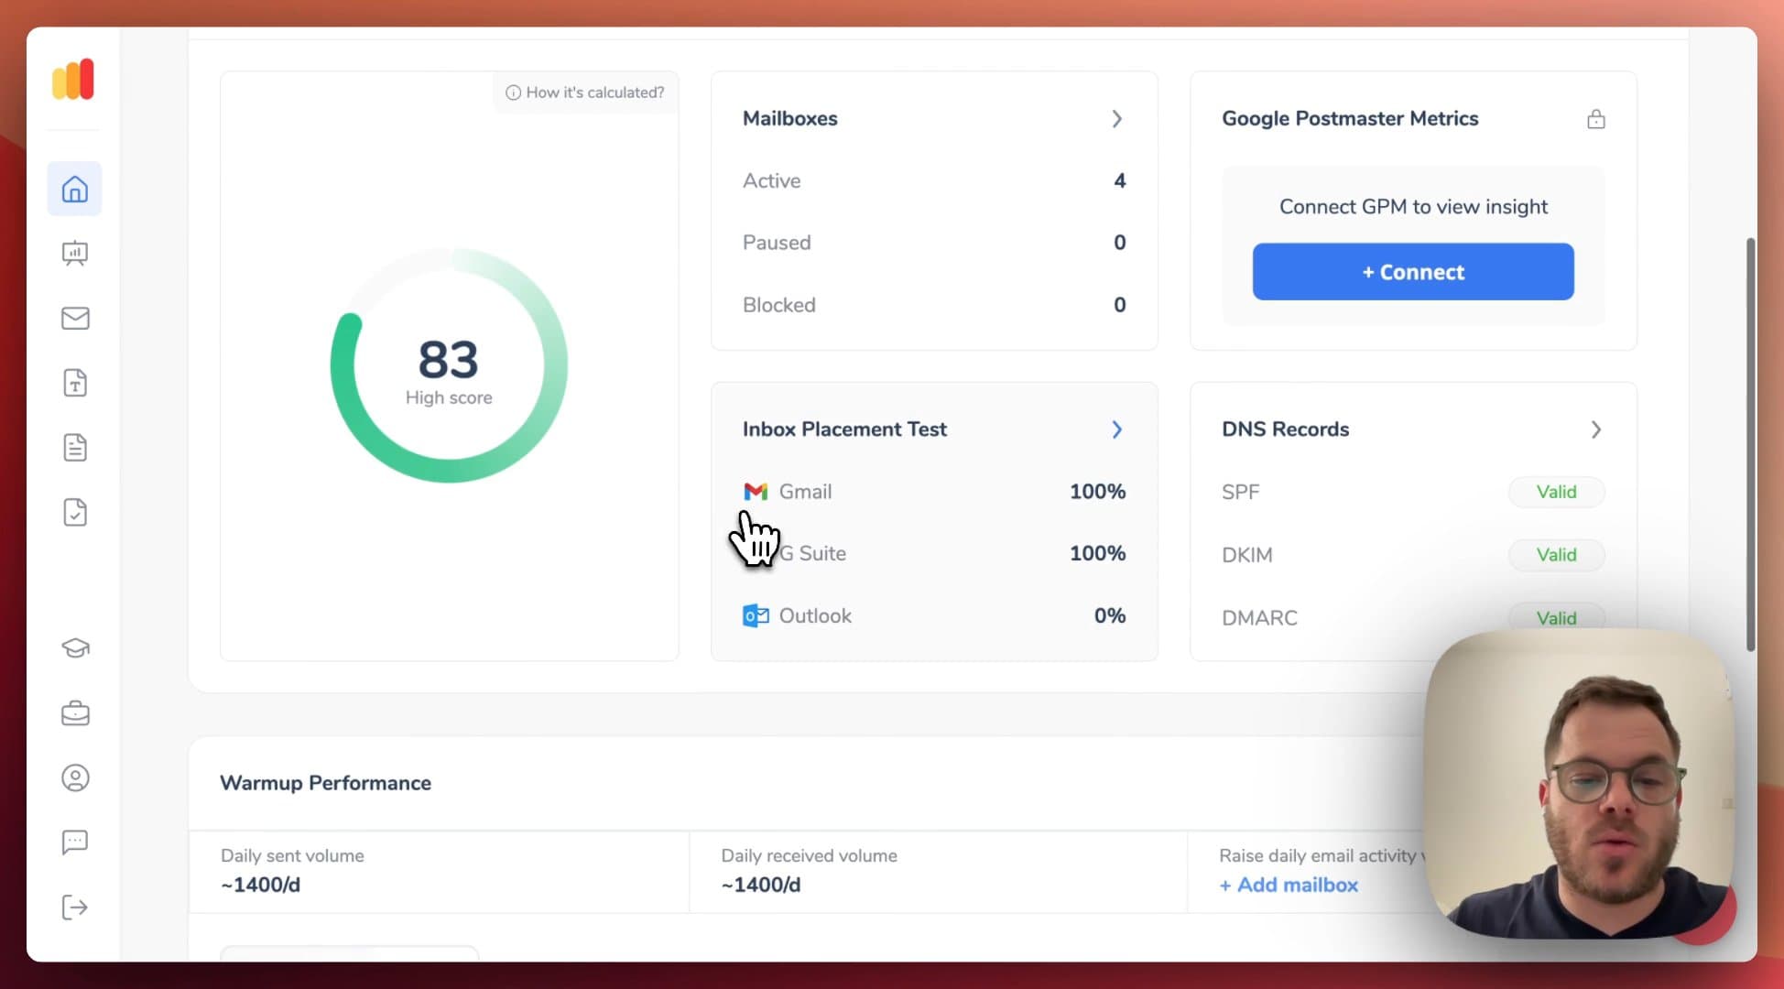
Task: Expand the Mailboxes panel chevron
Action: click(1116, 118)
